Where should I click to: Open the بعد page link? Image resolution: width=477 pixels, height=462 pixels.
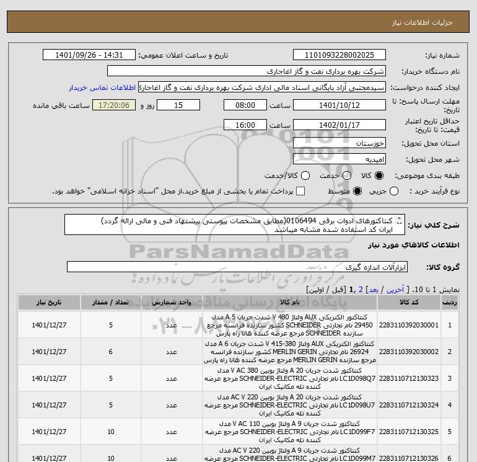click(x=374, y=290)
